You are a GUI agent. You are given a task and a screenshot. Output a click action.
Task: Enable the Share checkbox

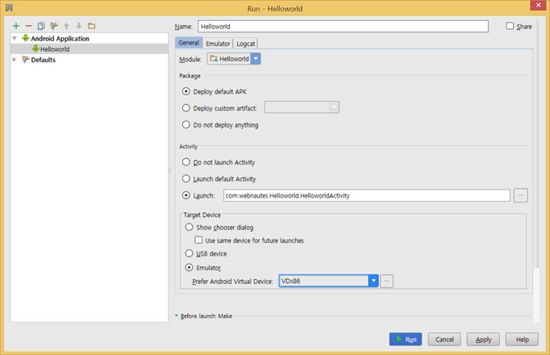tap(510, 26)
